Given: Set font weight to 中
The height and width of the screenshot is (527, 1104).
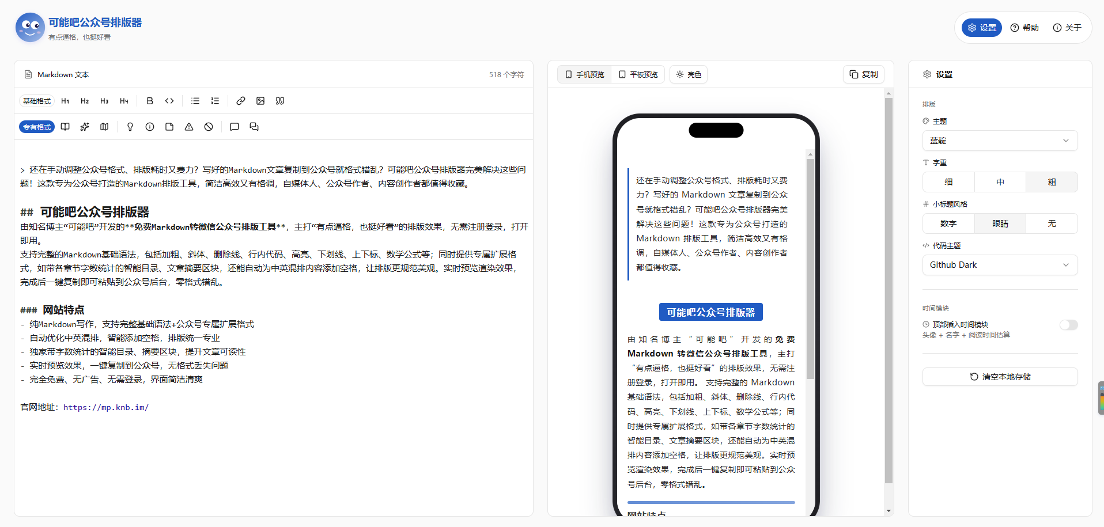Looking at the screenshot, I should (x=1000, y=182).
